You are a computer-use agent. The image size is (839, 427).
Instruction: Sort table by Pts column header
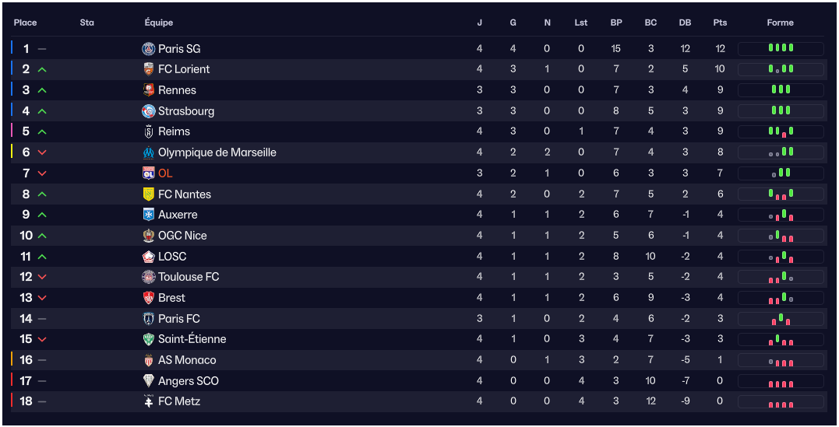tap(720, 23)
